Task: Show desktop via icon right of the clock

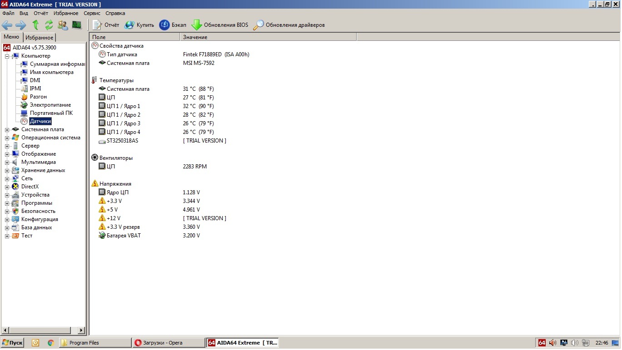Action: [615, 343]
